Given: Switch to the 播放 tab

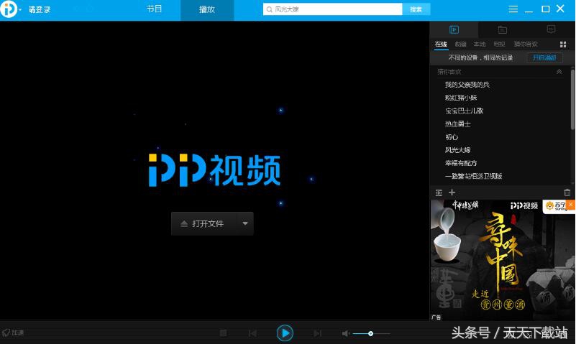Looking at the screenshot, I should (207, 9).
